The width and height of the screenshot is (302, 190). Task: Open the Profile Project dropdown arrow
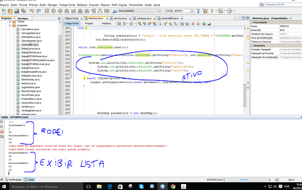click(x=234, y=11)
